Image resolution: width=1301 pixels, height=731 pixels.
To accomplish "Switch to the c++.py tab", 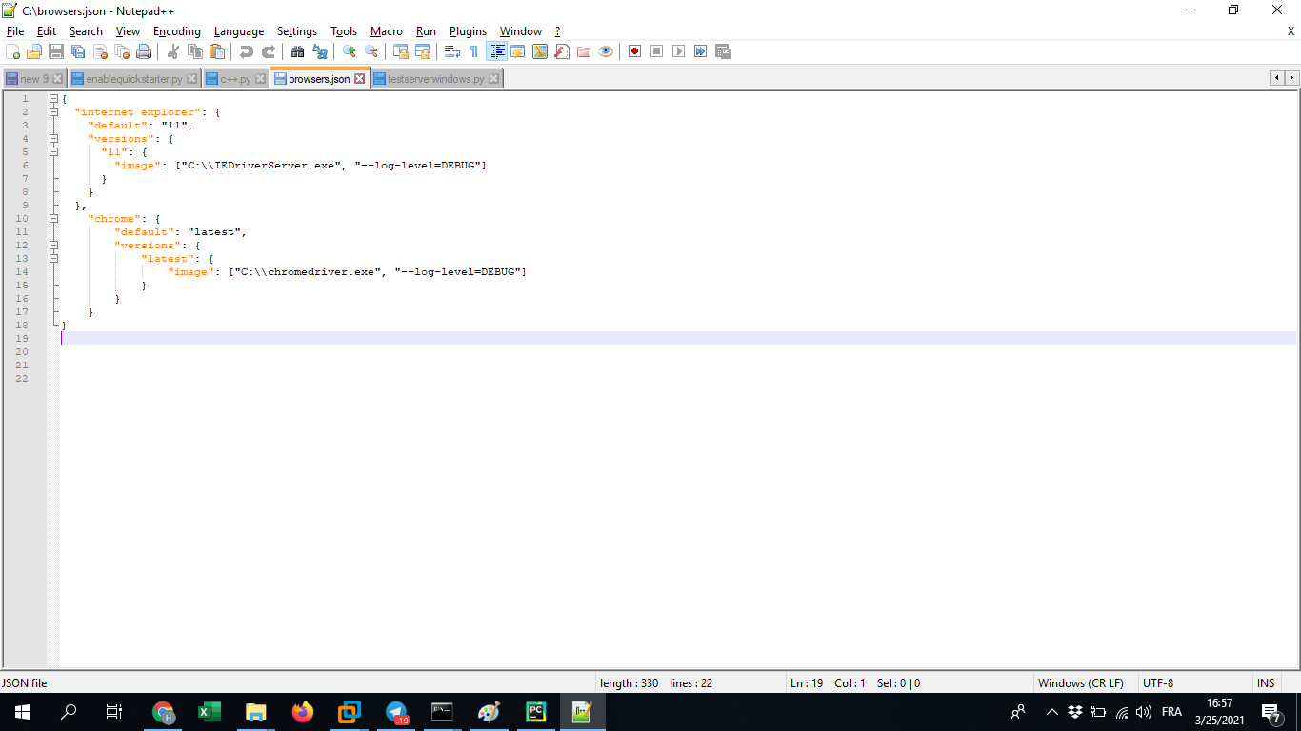I will 236,79.
